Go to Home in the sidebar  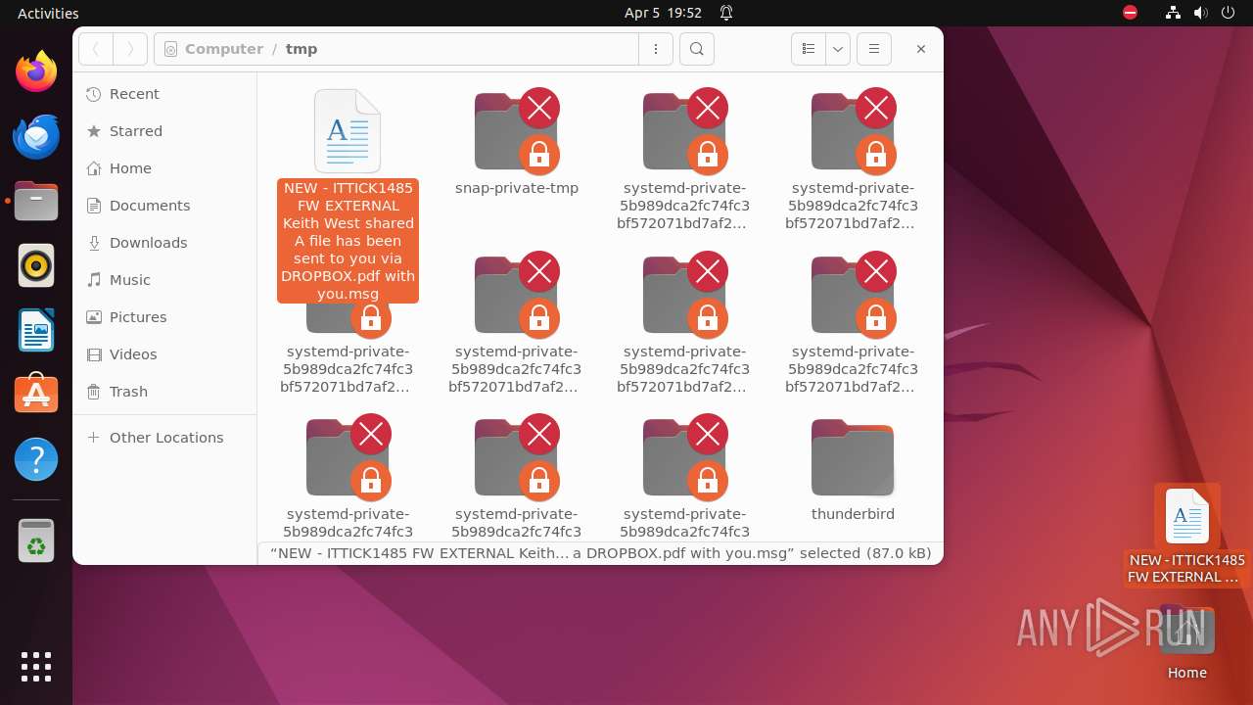point(164,168)
